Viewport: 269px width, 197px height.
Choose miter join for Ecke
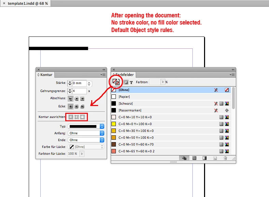coord(70,107)
